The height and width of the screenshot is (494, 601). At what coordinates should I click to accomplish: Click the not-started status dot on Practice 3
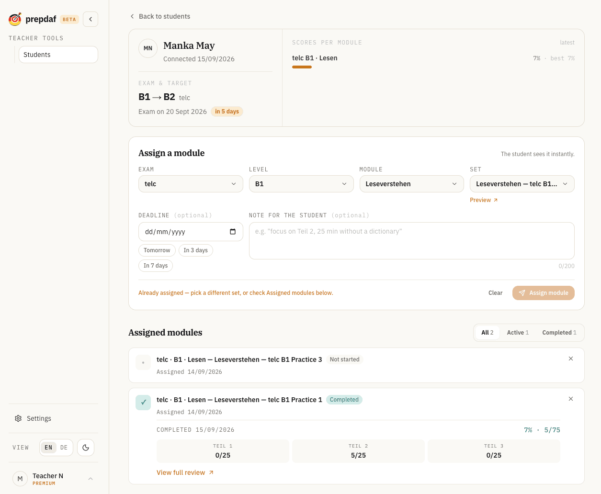click(x=143, y=362)
